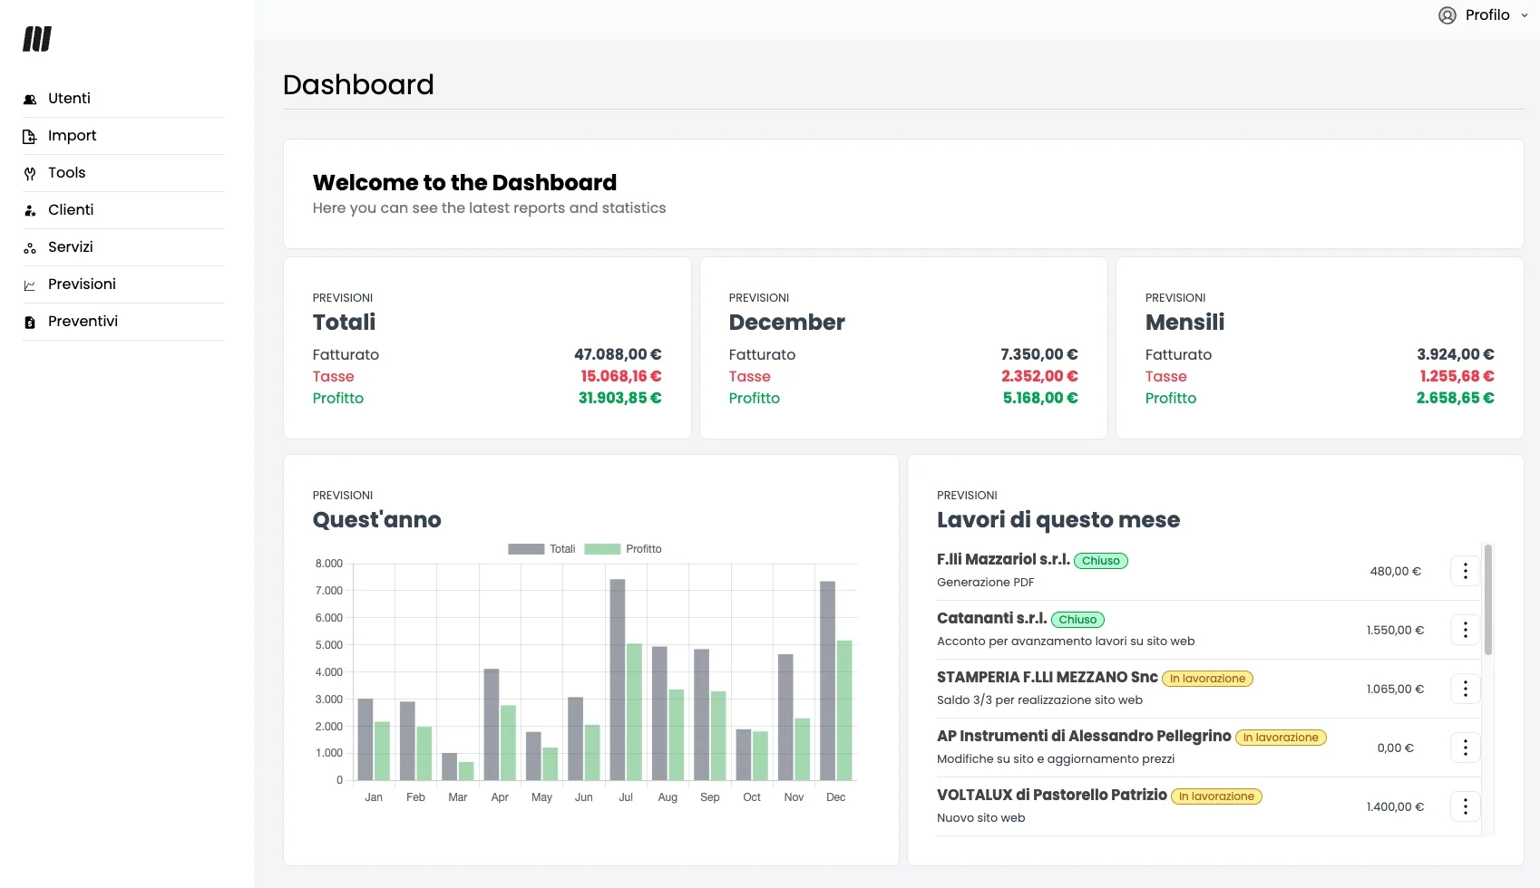This screenshot has width=1540, height=888.
Task: Open options menu for AP Instrumenti row
Action: click(x=1466, y=748)
